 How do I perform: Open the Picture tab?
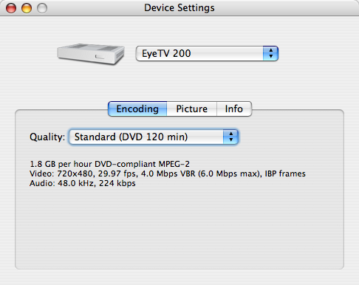[192, 109]
